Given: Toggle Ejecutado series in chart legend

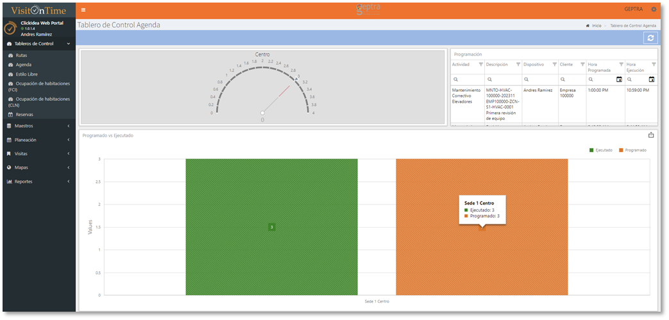Looking at the screenshot, I should tap(600, 150).
